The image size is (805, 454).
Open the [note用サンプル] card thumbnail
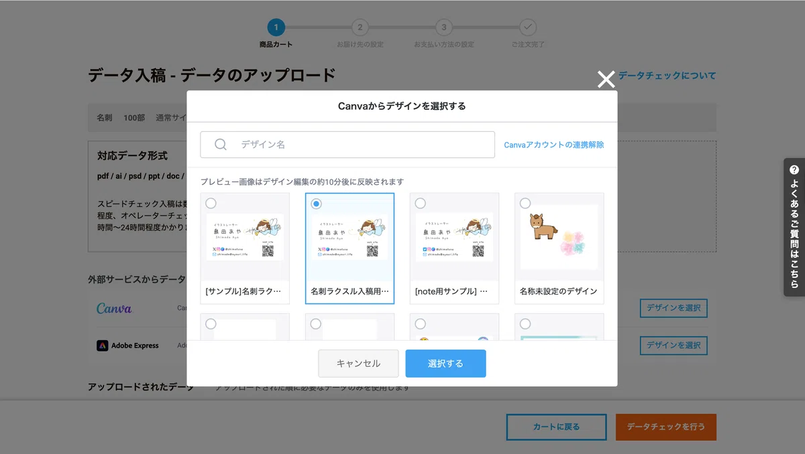tap(454, 236)
